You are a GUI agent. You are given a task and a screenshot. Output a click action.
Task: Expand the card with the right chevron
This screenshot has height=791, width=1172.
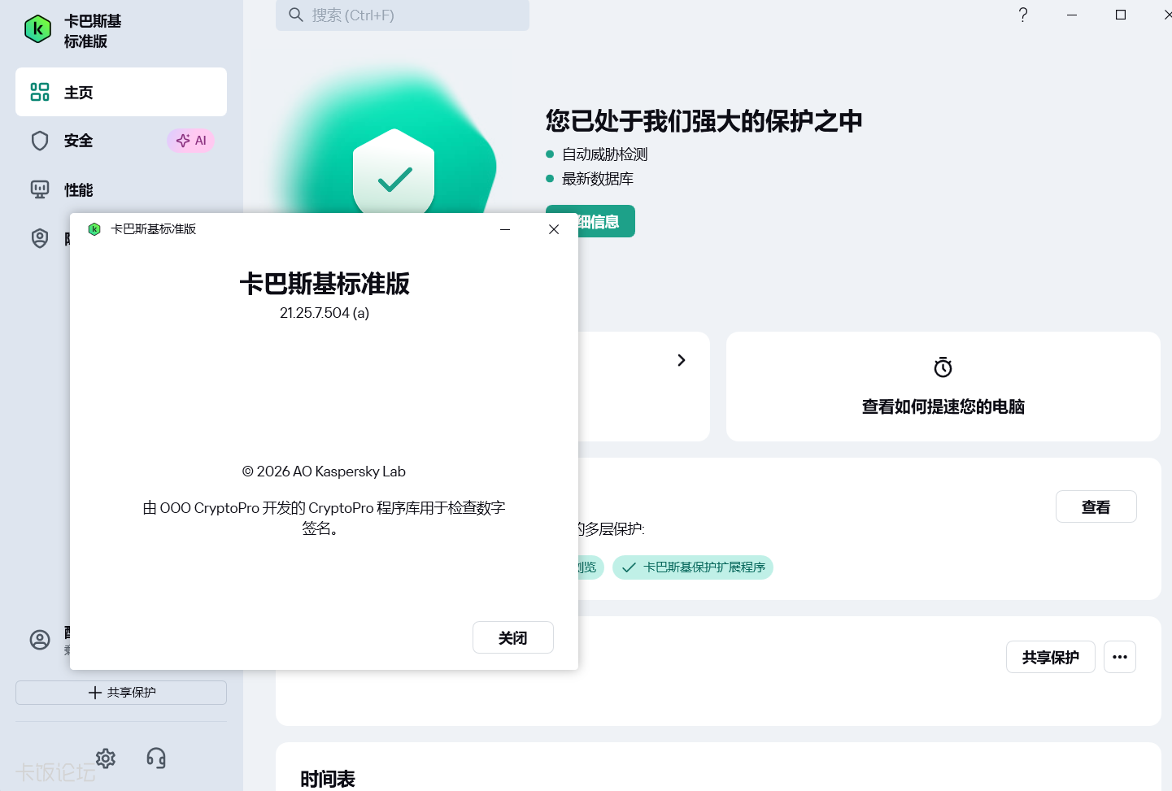point(682,360)
